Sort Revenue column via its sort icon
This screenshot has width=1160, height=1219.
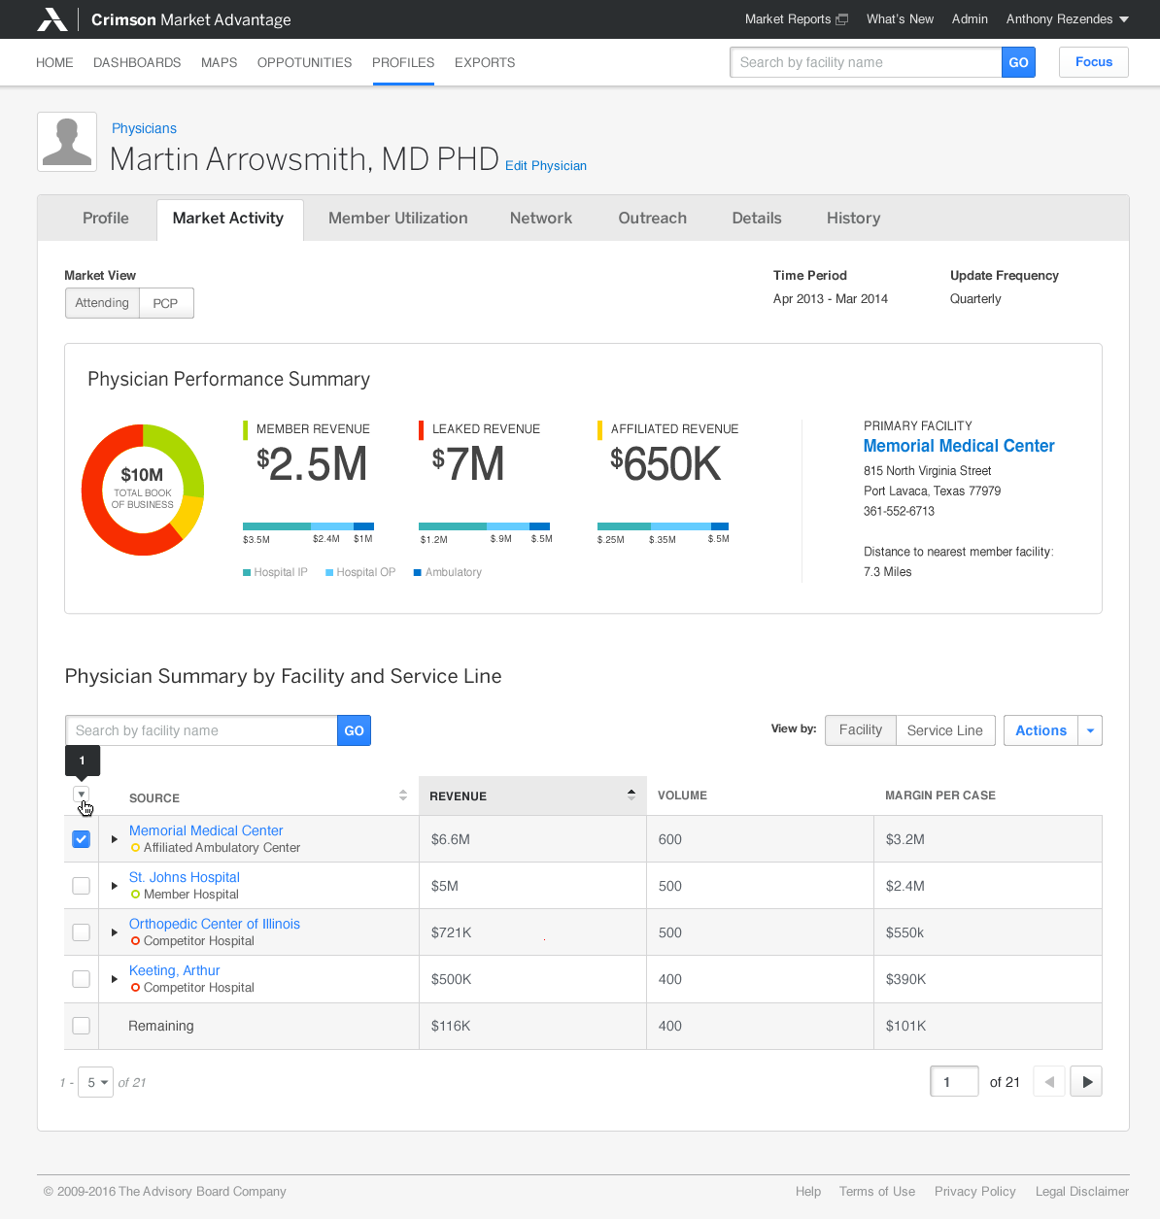pyautogui.click(x=631, y=795)
